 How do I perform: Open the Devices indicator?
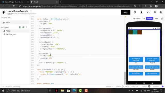pos(146,87)
